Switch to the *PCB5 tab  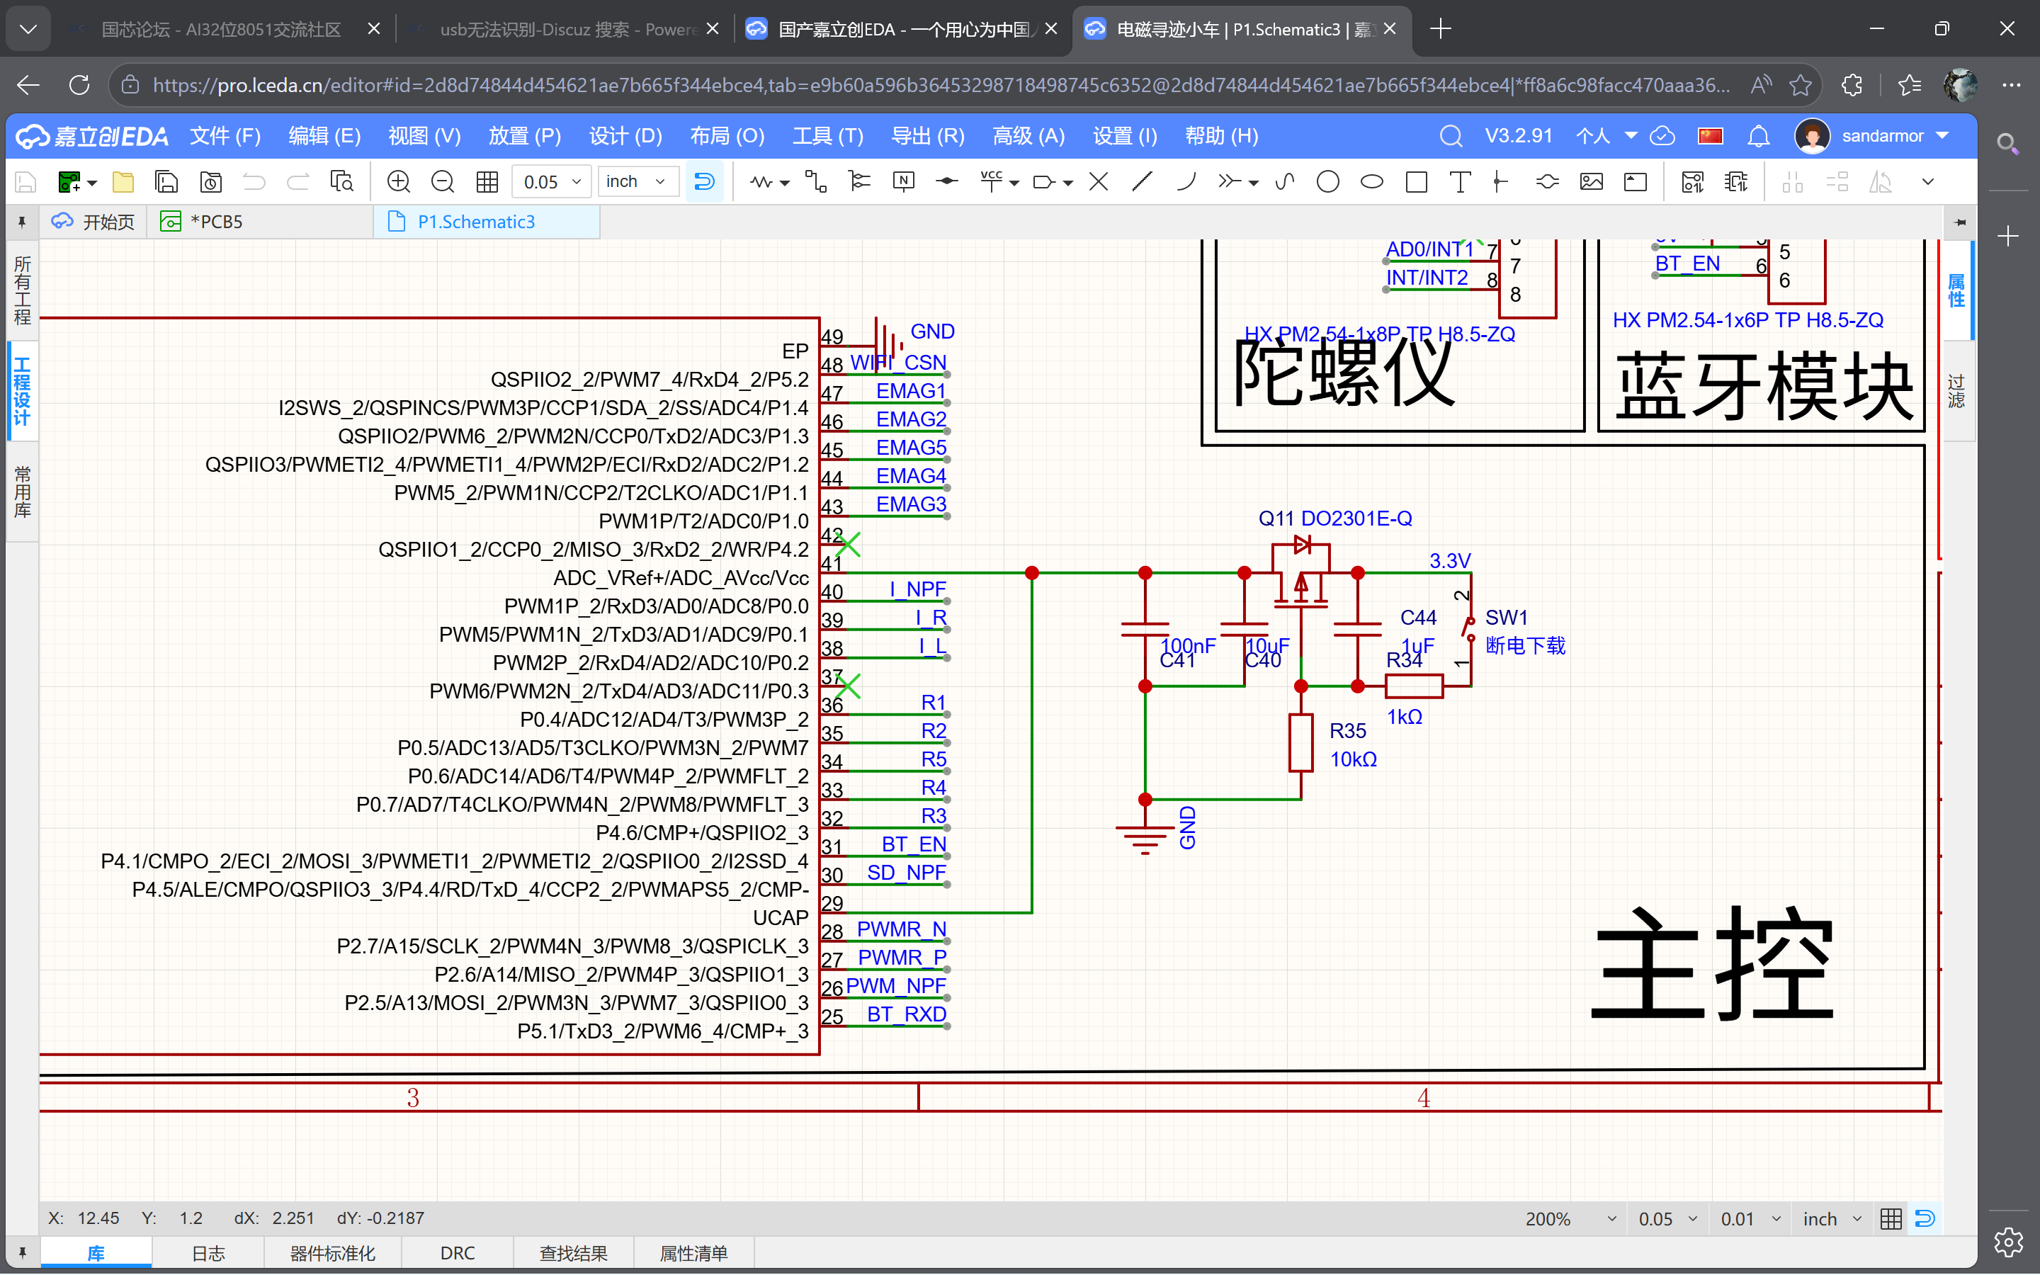(x=216, y=222)
